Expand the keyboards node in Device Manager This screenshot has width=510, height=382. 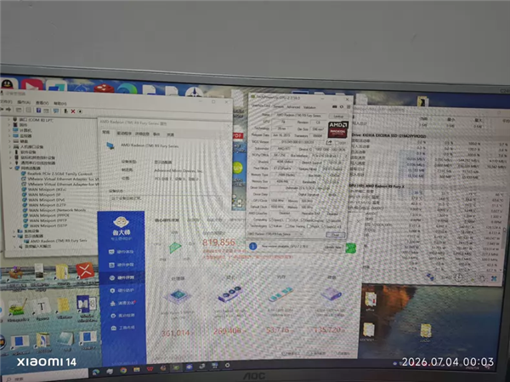pyautogui.click(x=9, y=141)
